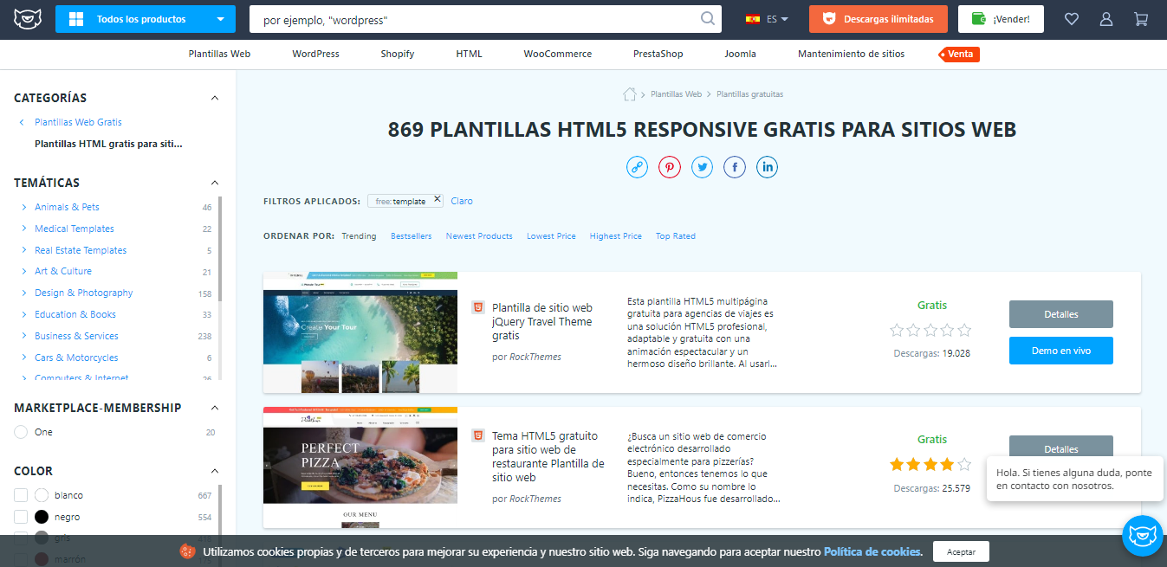Expand the Design & Photography topic
Viewport: 1167px width, 567px height.
(x=23, y=293)
